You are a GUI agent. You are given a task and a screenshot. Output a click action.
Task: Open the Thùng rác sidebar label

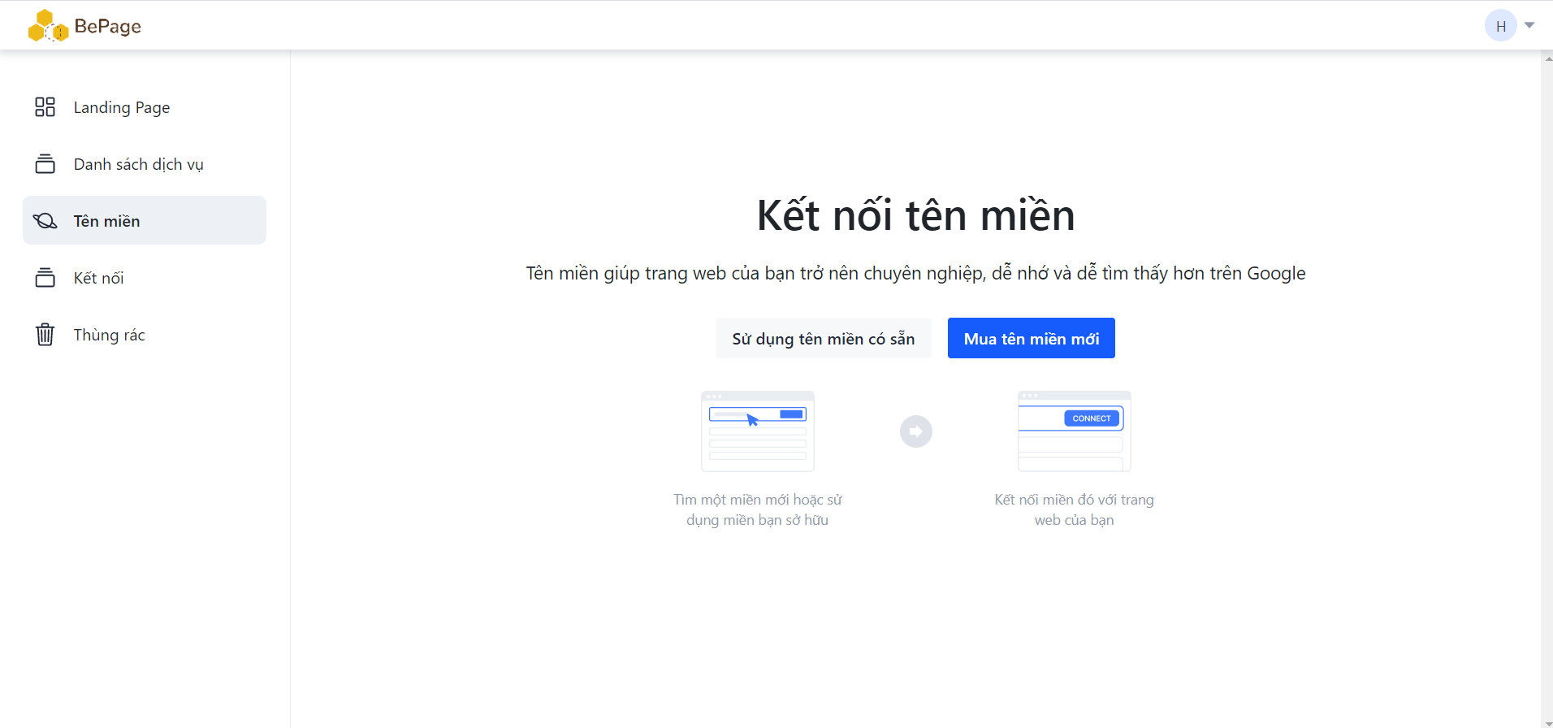pos(109,335)
